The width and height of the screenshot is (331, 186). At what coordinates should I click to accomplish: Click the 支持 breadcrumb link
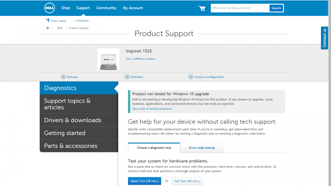(60, 28)
